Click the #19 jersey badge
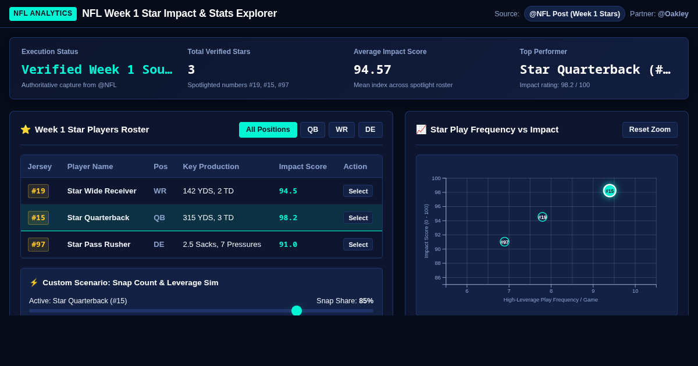Viewport: 698px width, 366px height. 38,191
